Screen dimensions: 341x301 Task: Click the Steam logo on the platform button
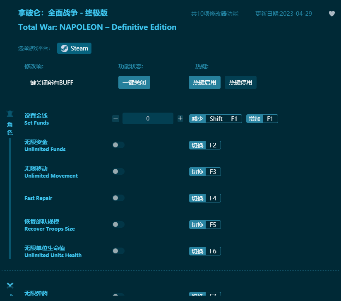tap(64, 48)
